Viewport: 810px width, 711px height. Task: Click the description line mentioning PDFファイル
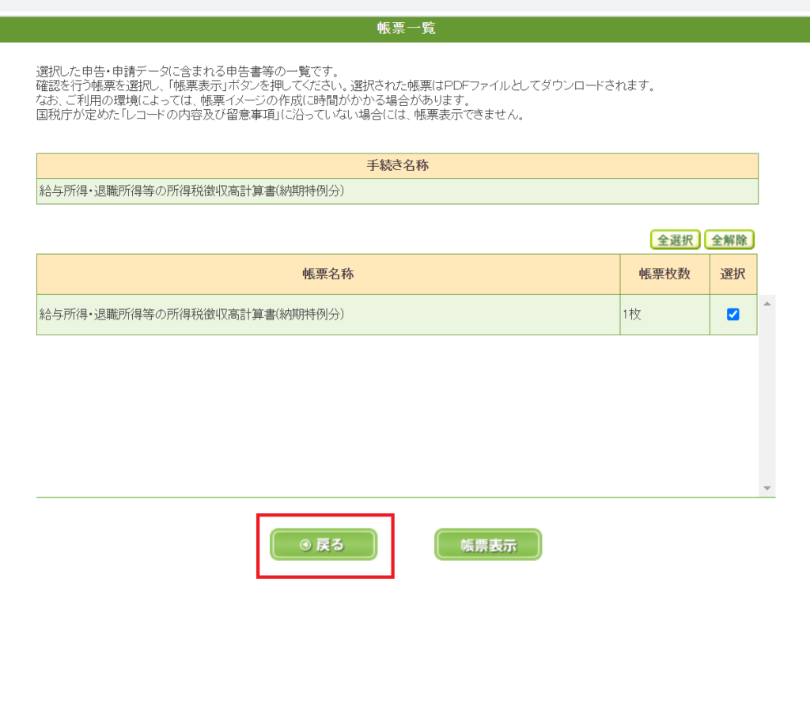pyautogui.click(x=345, y=85)
